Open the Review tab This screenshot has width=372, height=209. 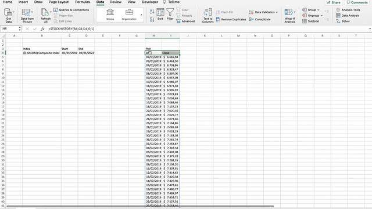tap(116, 2)
